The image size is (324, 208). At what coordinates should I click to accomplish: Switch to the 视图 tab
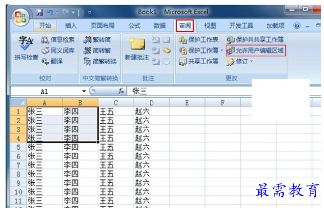210,26
